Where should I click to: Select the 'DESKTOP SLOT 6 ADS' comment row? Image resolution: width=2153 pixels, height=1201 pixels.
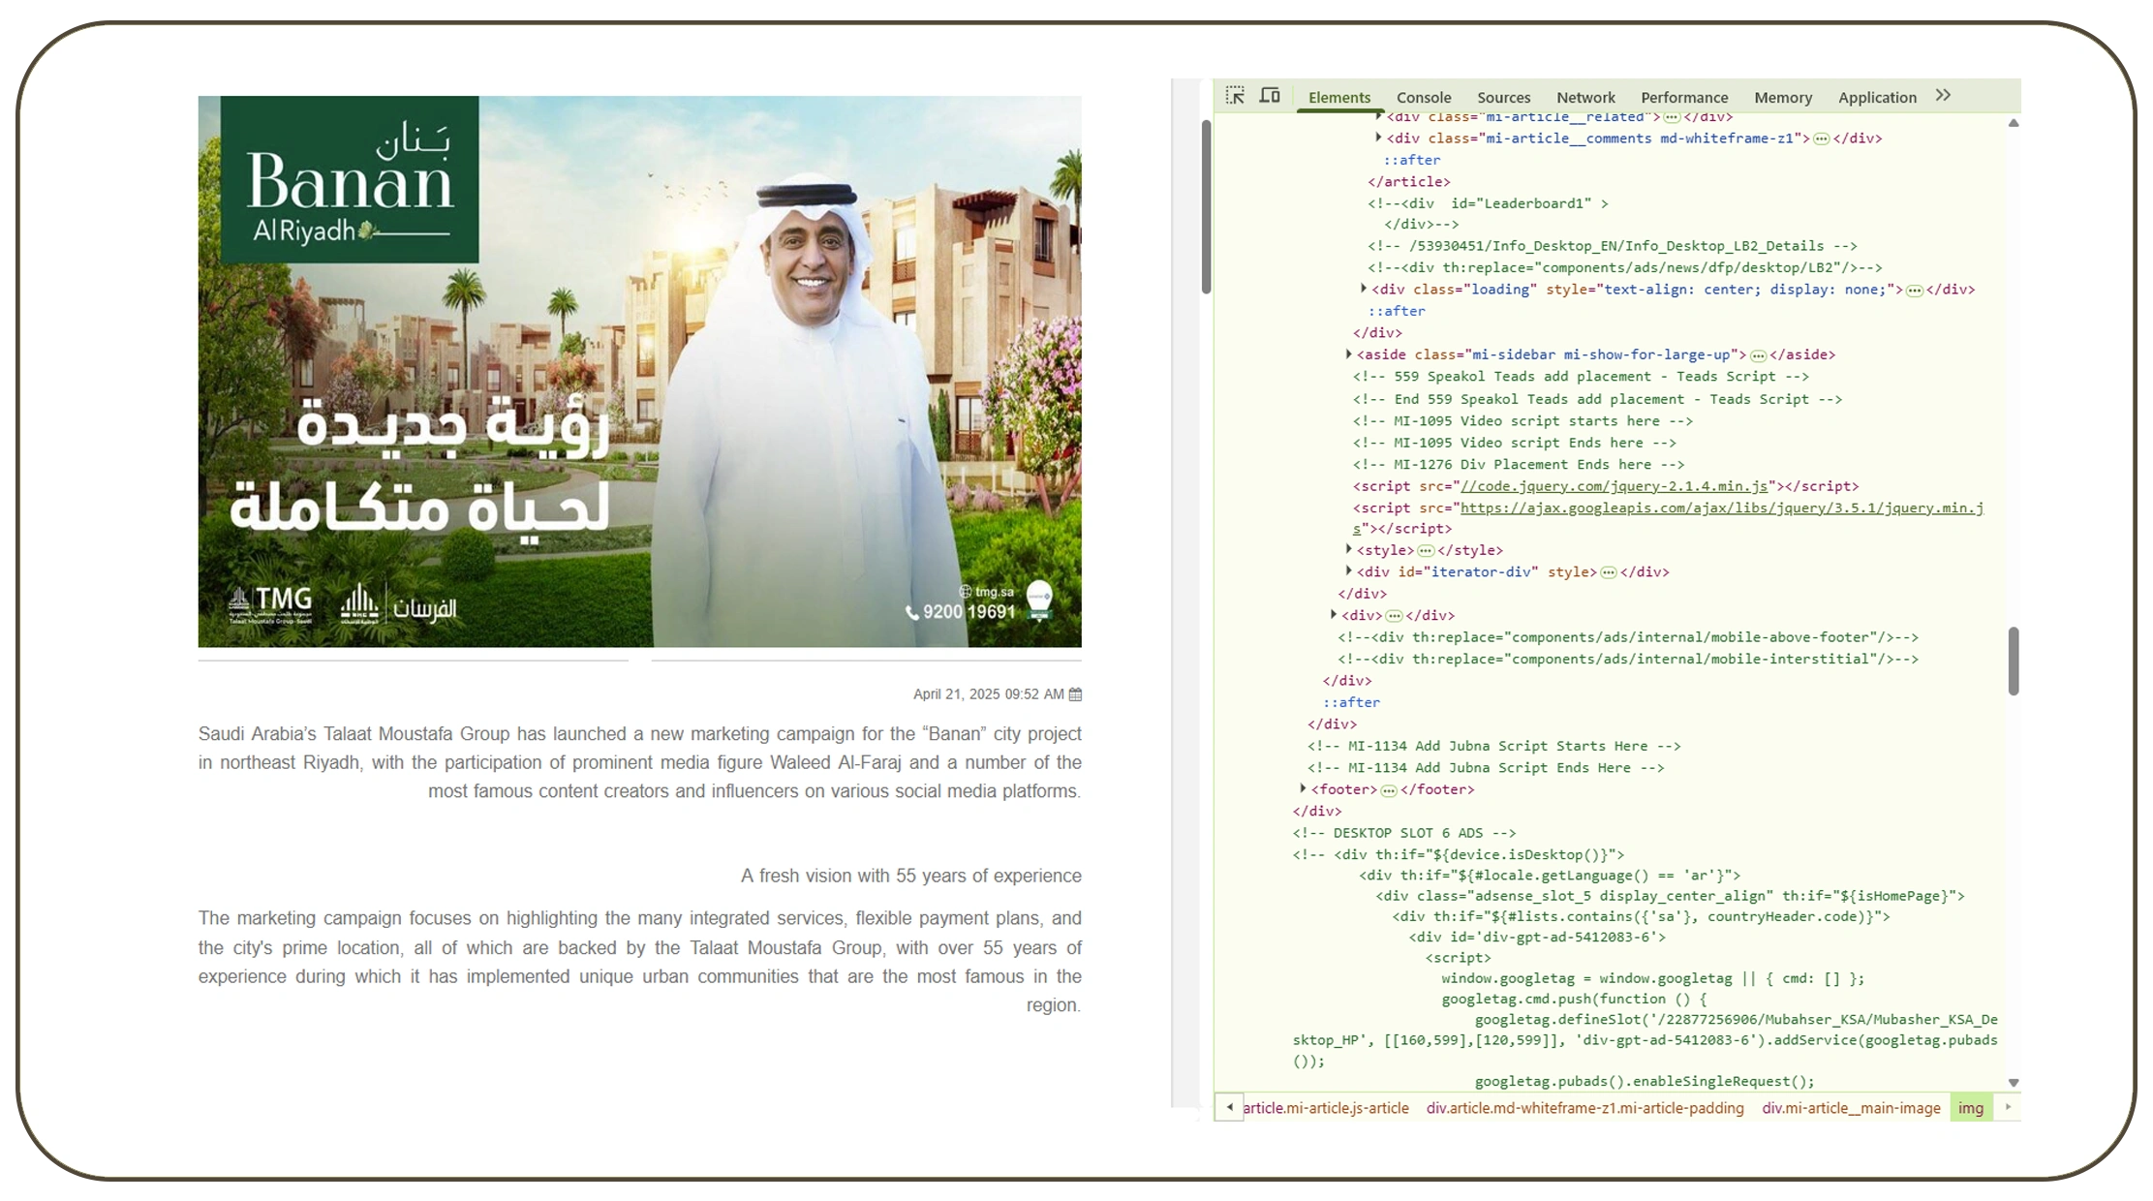1404,833
